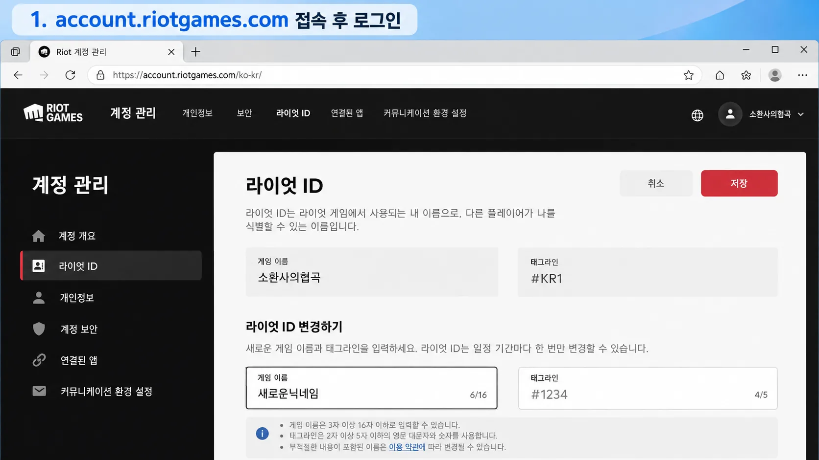Image resolution: width=819 pixels, height=460 pixels.
Task: Click the 취소 button
Action: [656, 183]
